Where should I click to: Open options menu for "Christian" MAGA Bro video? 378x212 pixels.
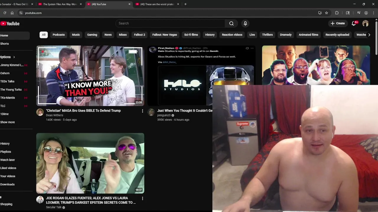click(x=142, y=111)
